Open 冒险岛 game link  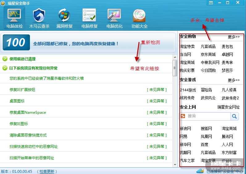point(206,90)
